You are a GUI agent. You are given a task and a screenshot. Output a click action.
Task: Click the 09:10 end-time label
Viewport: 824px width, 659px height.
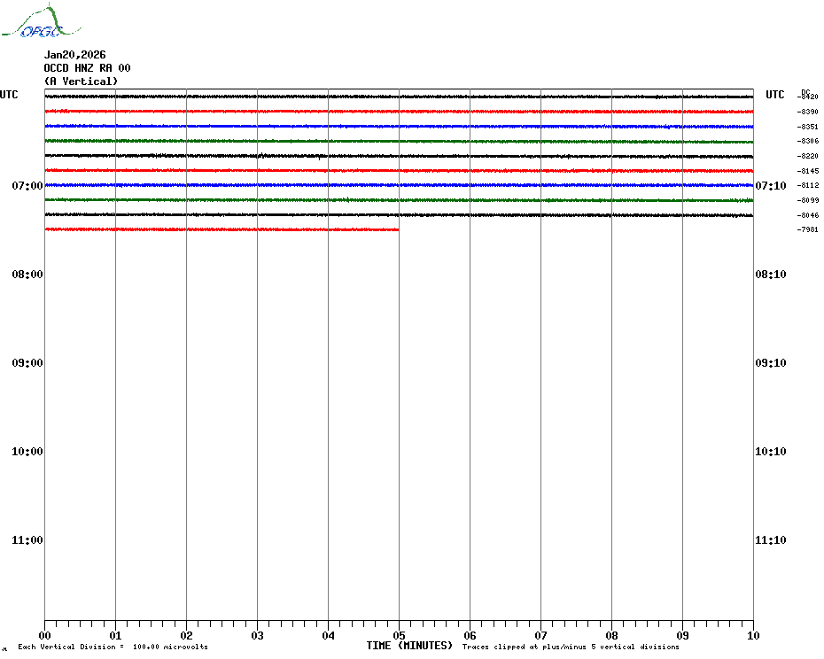click(x=771, y=363)
